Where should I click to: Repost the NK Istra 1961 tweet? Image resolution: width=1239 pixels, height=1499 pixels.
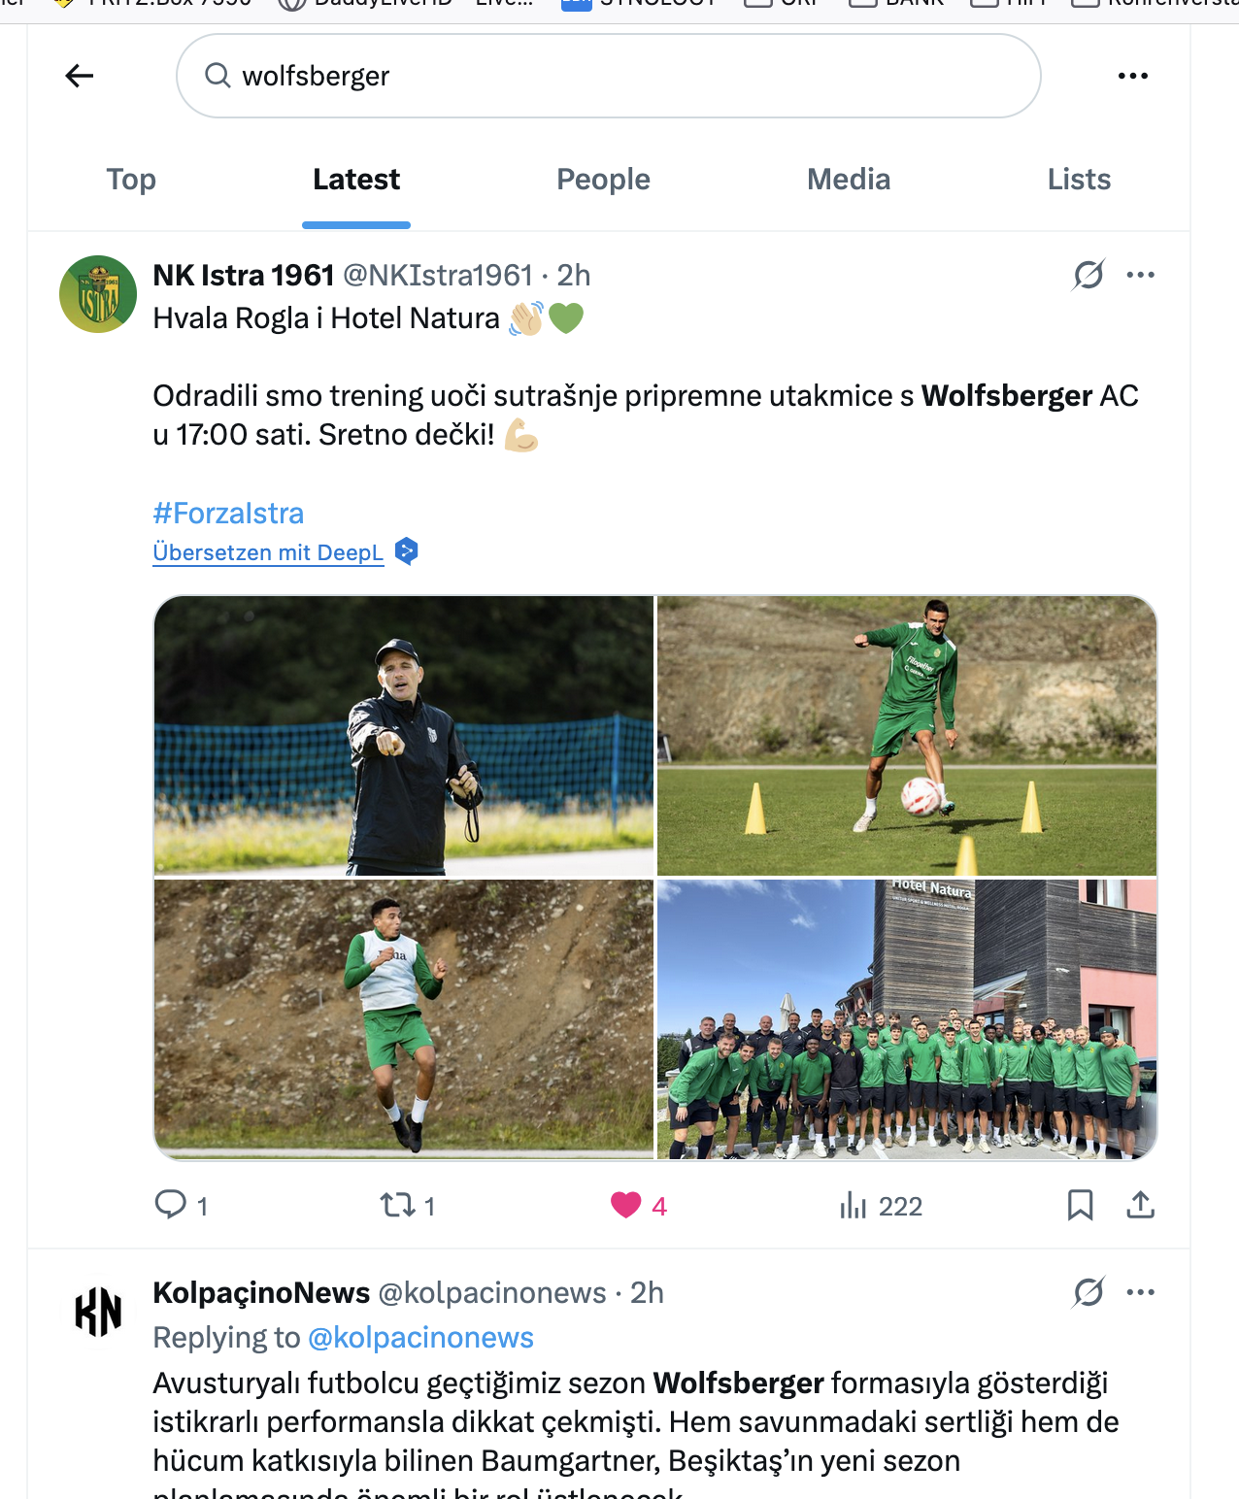[408, 1205]
